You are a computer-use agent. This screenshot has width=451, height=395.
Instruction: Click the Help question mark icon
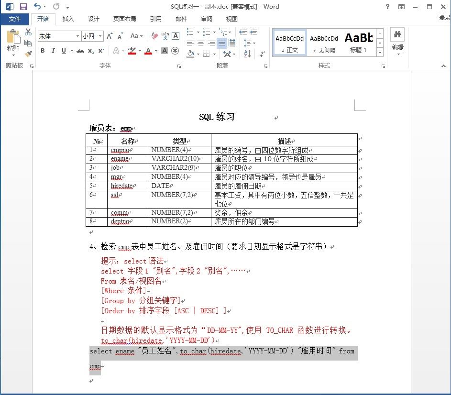pos(387,7)
